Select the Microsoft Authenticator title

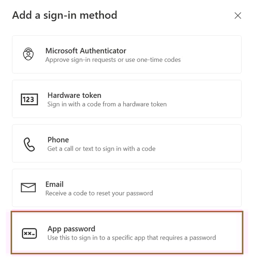[86, 51]
